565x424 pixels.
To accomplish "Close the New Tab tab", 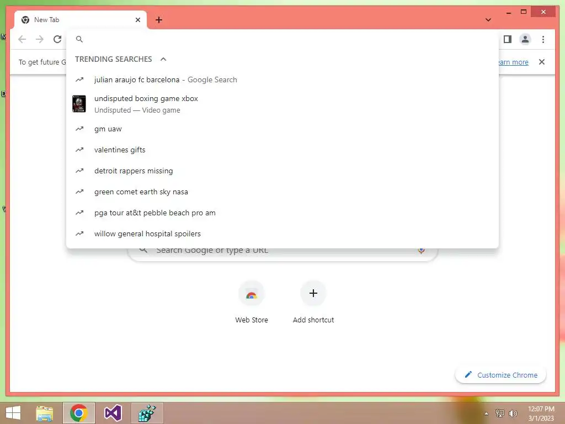I will click(x=137, y=20).
